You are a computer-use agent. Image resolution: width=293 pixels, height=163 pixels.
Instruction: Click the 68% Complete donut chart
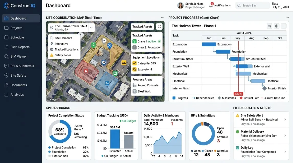coord(60,131)
